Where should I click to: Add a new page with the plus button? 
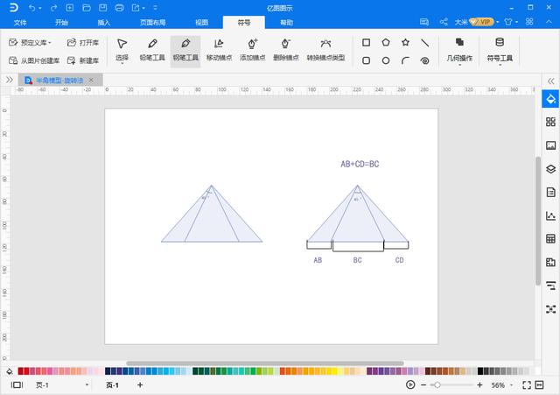pos(140,385)
